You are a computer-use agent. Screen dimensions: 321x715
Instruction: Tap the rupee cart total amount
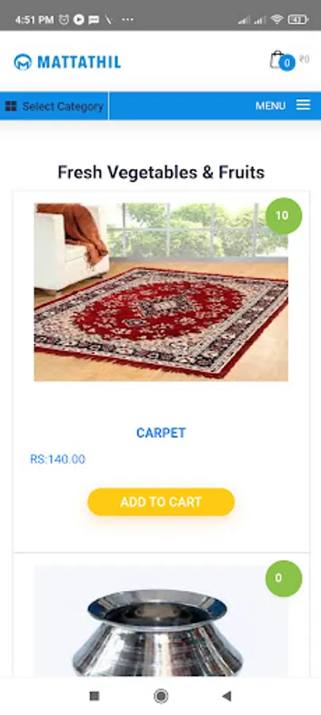[304, 60]
